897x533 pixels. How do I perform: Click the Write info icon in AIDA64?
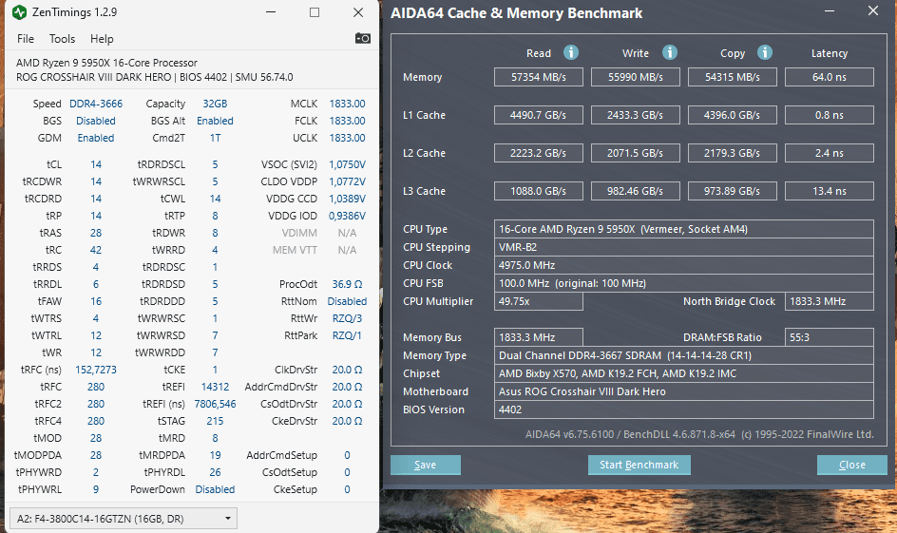tap(669, 52)
